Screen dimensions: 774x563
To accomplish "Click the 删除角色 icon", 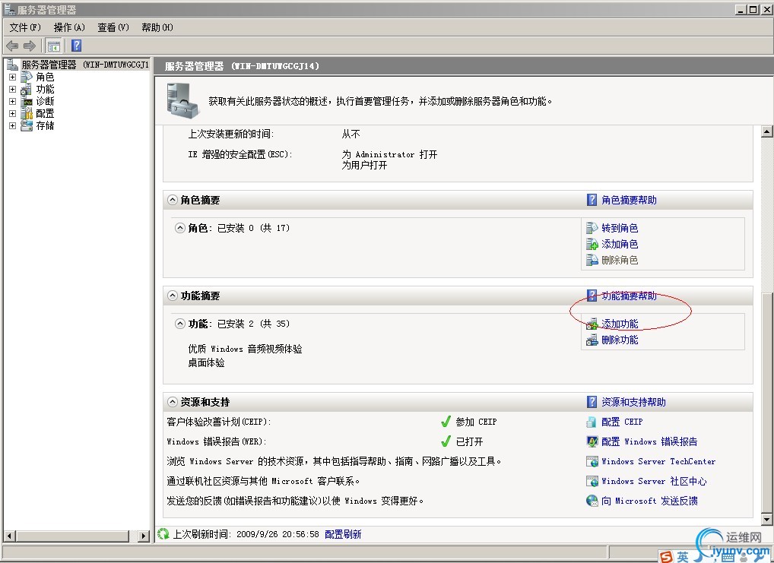I will pyautogui.click(x=592, y=260).
